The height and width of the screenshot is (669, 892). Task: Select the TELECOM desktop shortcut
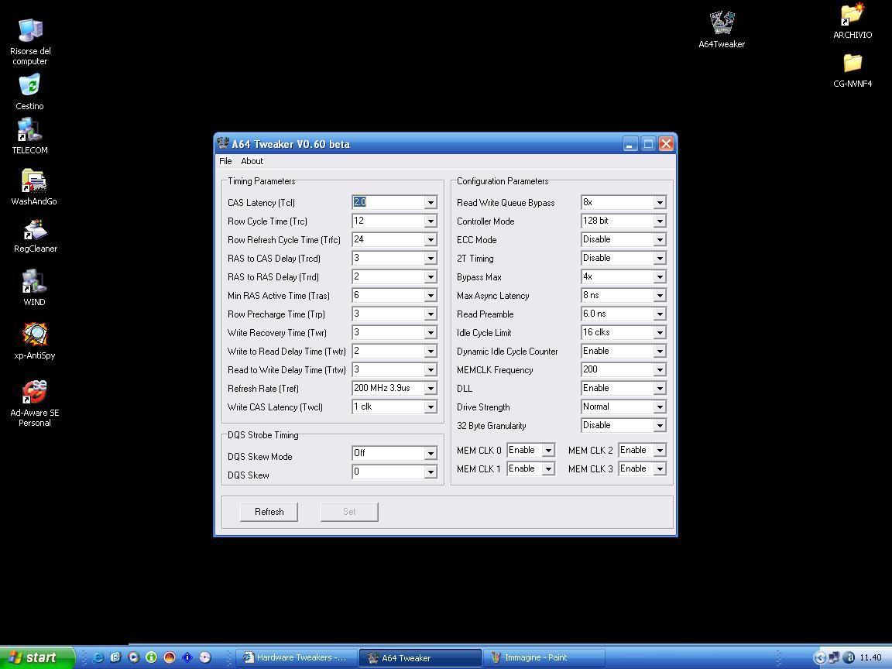click(29, 136)
